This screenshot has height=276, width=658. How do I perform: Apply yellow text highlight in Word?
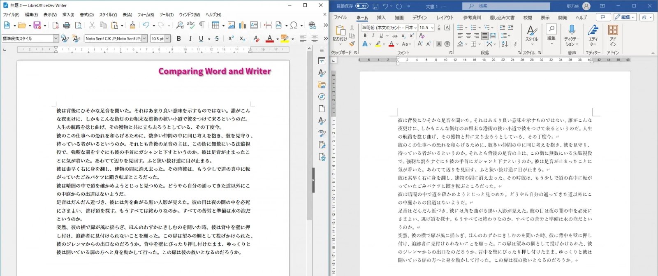point(378,44)
